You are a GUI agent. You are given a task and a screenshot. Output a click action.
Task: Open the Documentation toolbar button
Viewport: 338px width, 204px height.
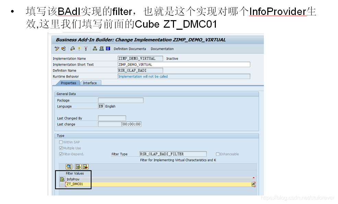pos(162,49)
